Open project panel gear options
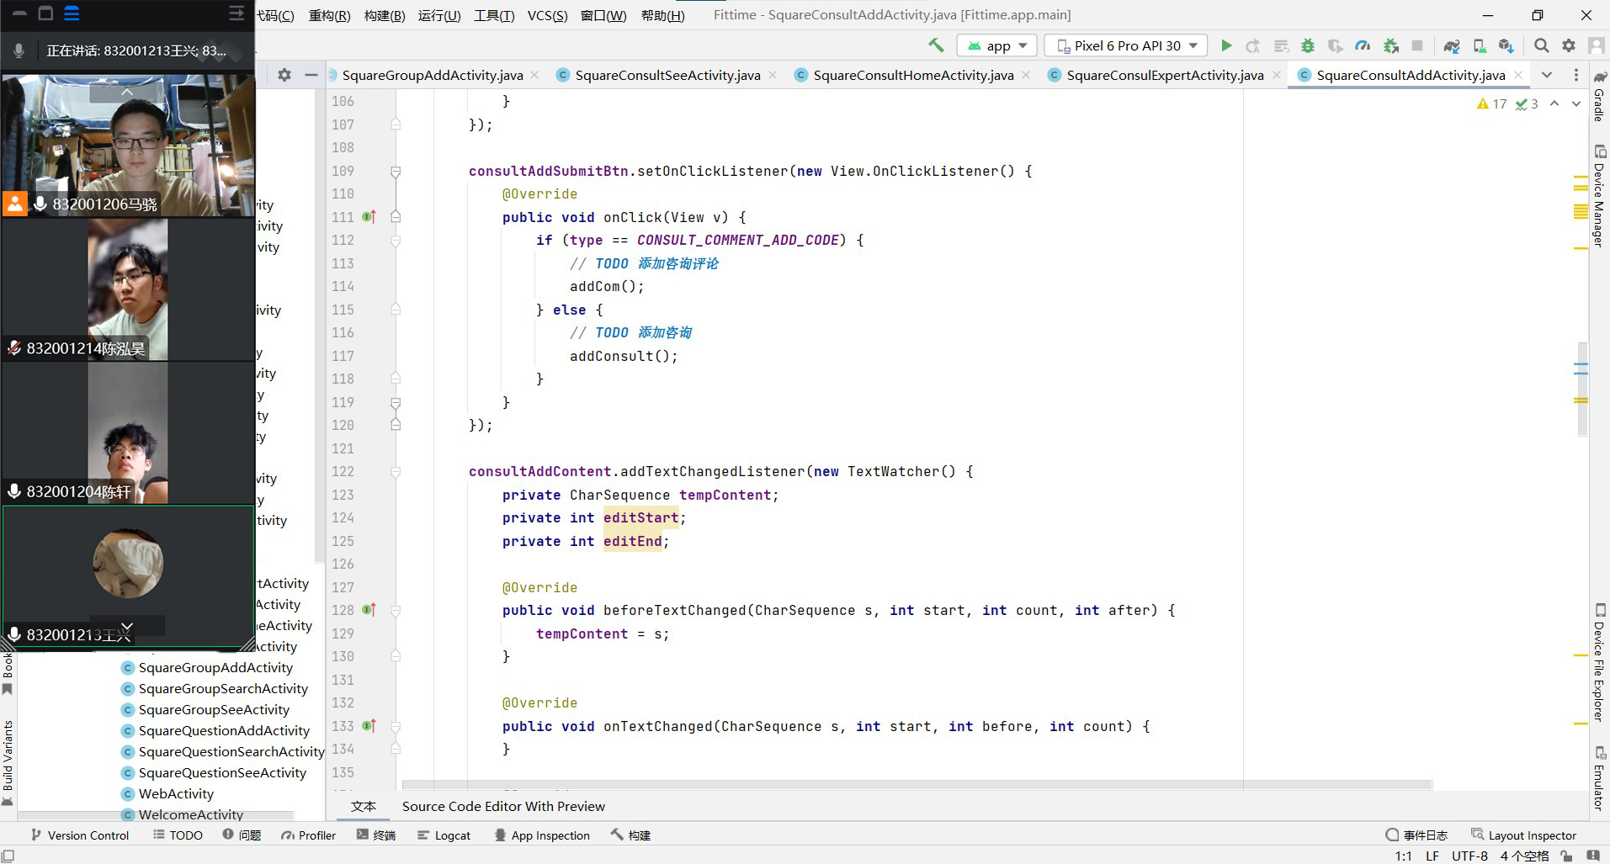This screenshot has height=864, width=1610. (284, 75)
